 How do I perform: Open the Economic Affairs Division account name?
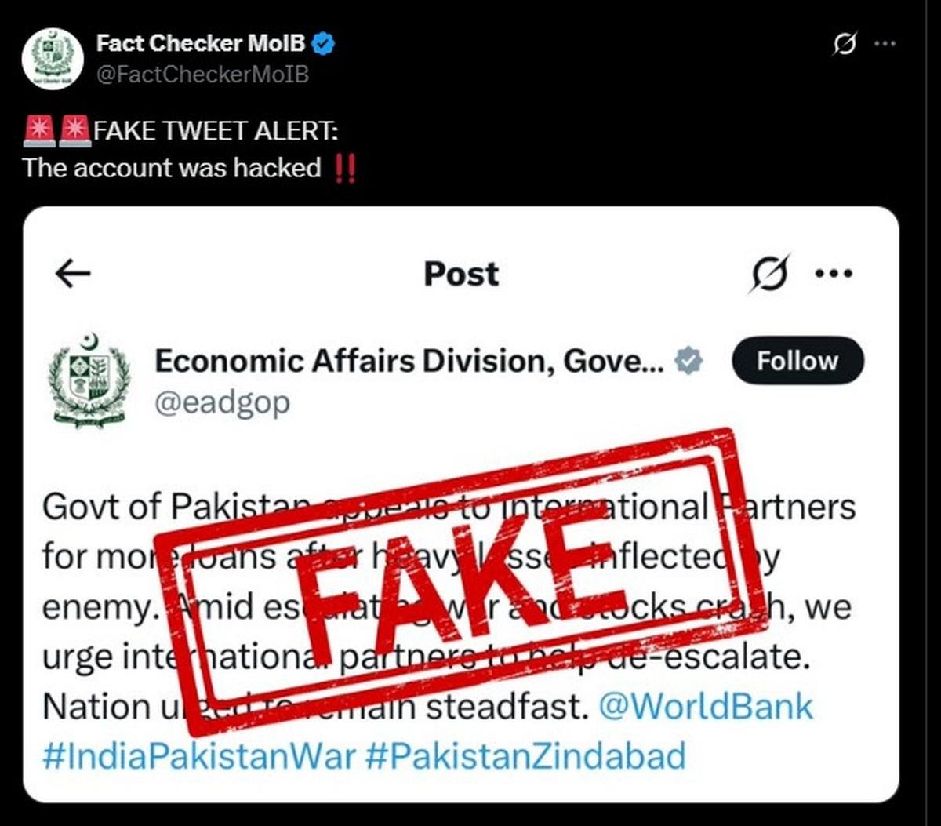(x=409, y=361)
